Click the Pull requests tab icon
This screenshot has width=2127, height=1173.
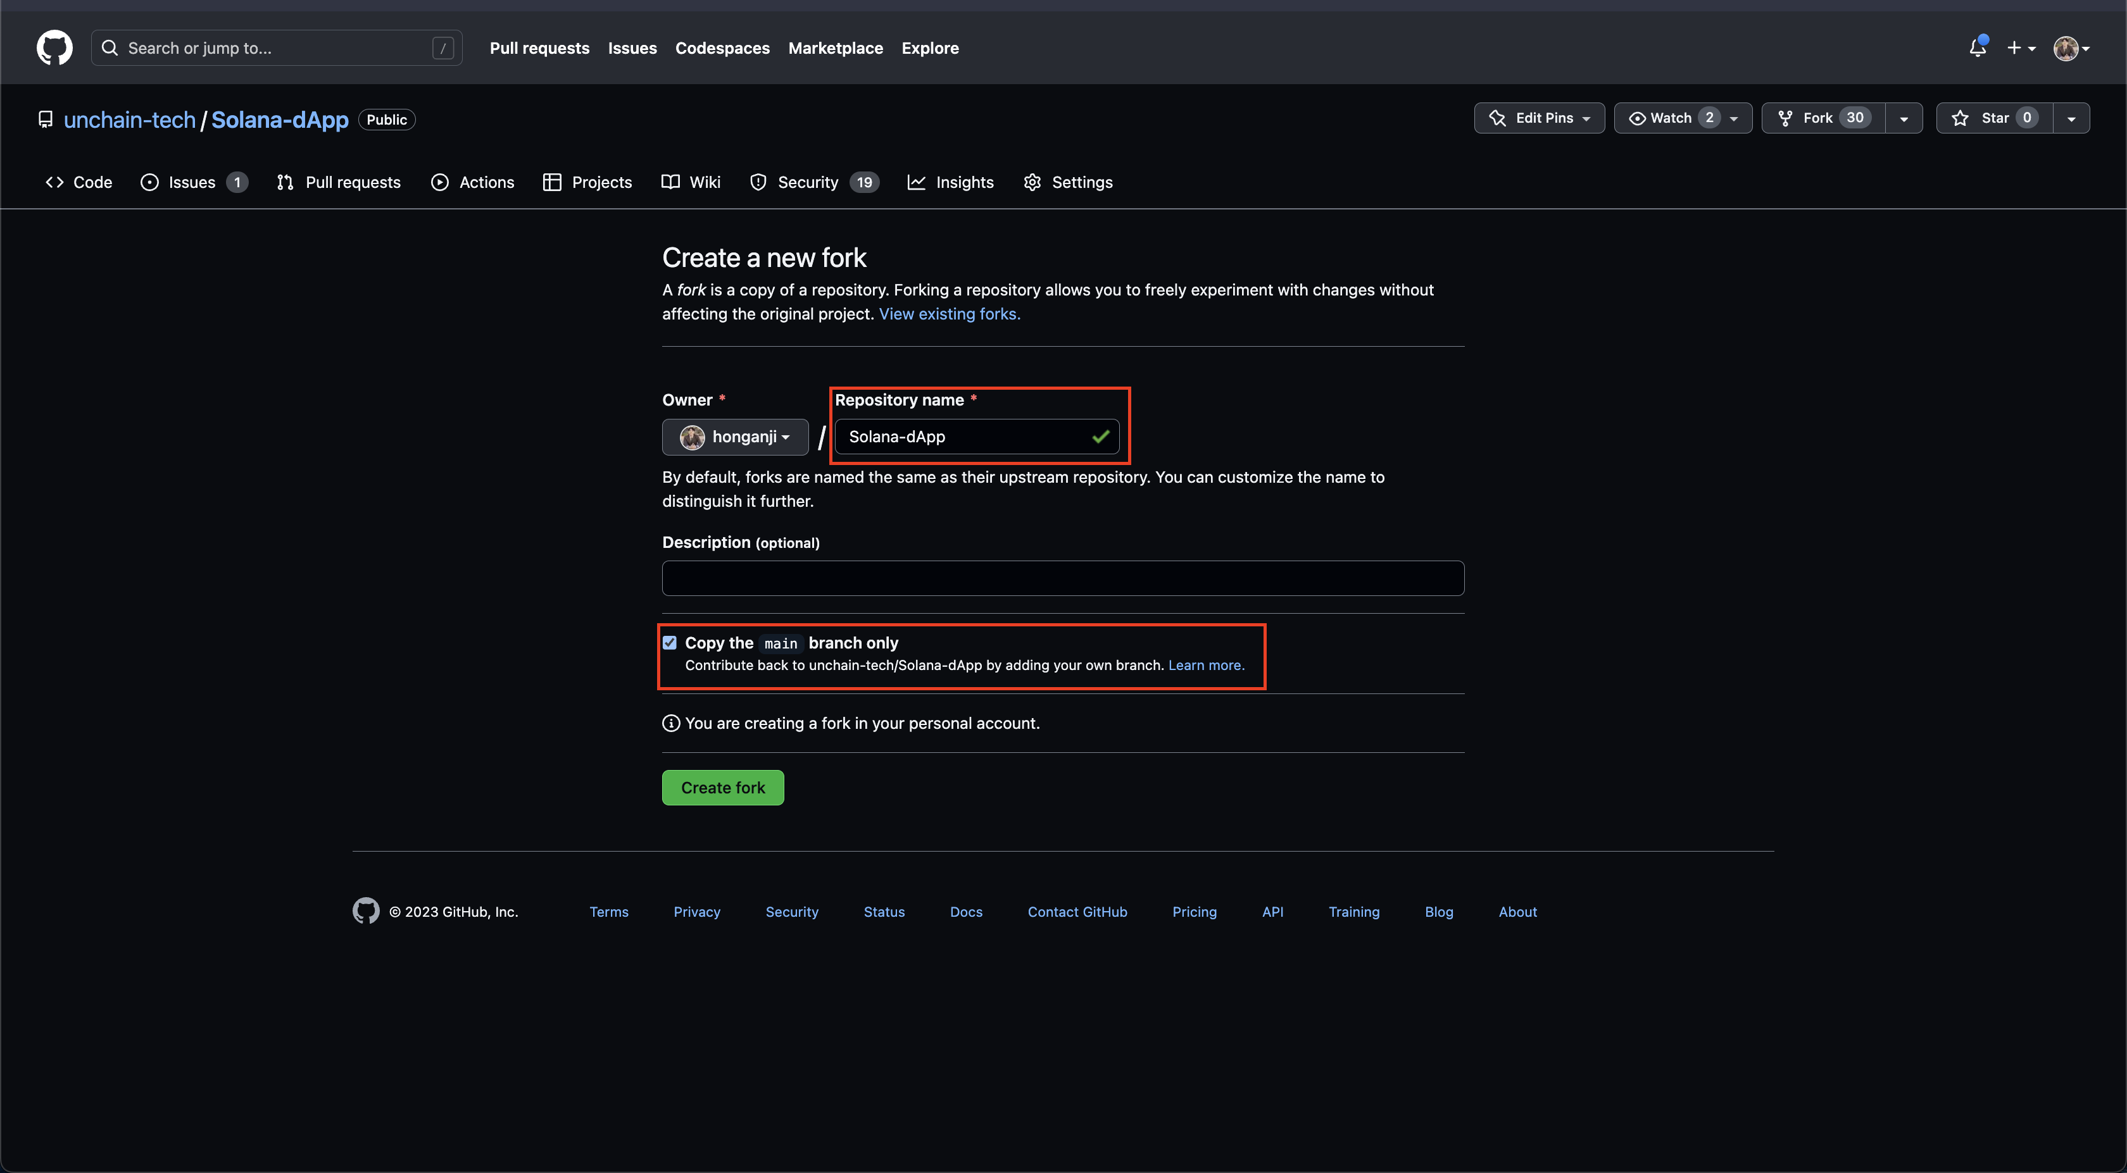285,182
